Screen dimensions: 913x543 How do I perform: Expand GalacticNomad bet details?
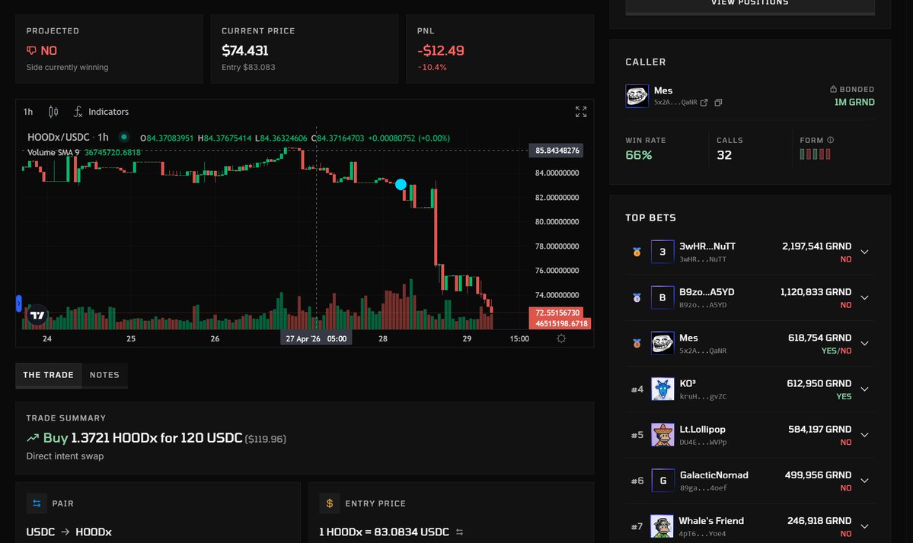pos(865,481)
